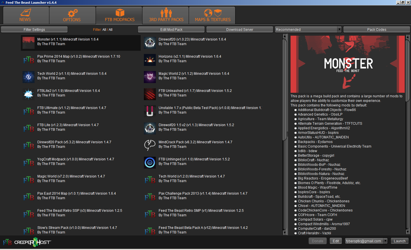Click 'ComputerCraft - dan200' in mod list
Image resolution: width=411 pixels, height=250 pixels.
(x=317, y=229)
